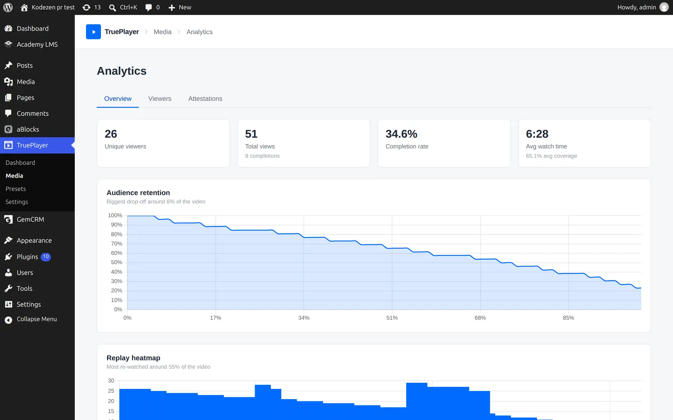Switch to the Attestations tab
This screenshot has height=420, width=673.
coord(205,99)
